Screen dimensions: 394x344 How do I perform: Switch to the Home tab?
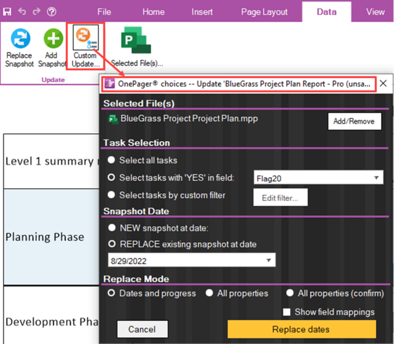click(153, 12)
